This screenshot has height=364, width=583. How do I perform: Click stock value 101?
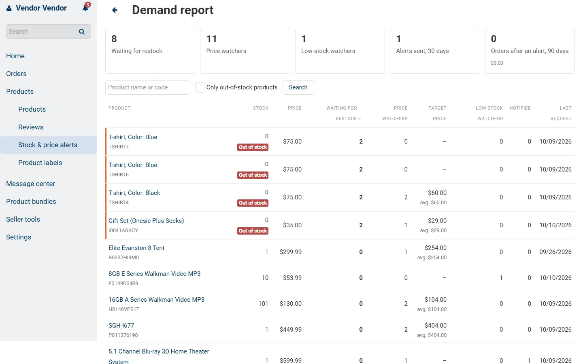[263, 304]
